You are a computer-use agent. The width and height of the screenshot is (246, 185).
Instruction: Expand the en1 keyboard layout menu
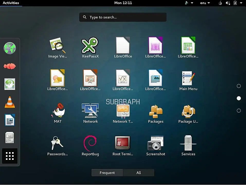click(205, 3)
